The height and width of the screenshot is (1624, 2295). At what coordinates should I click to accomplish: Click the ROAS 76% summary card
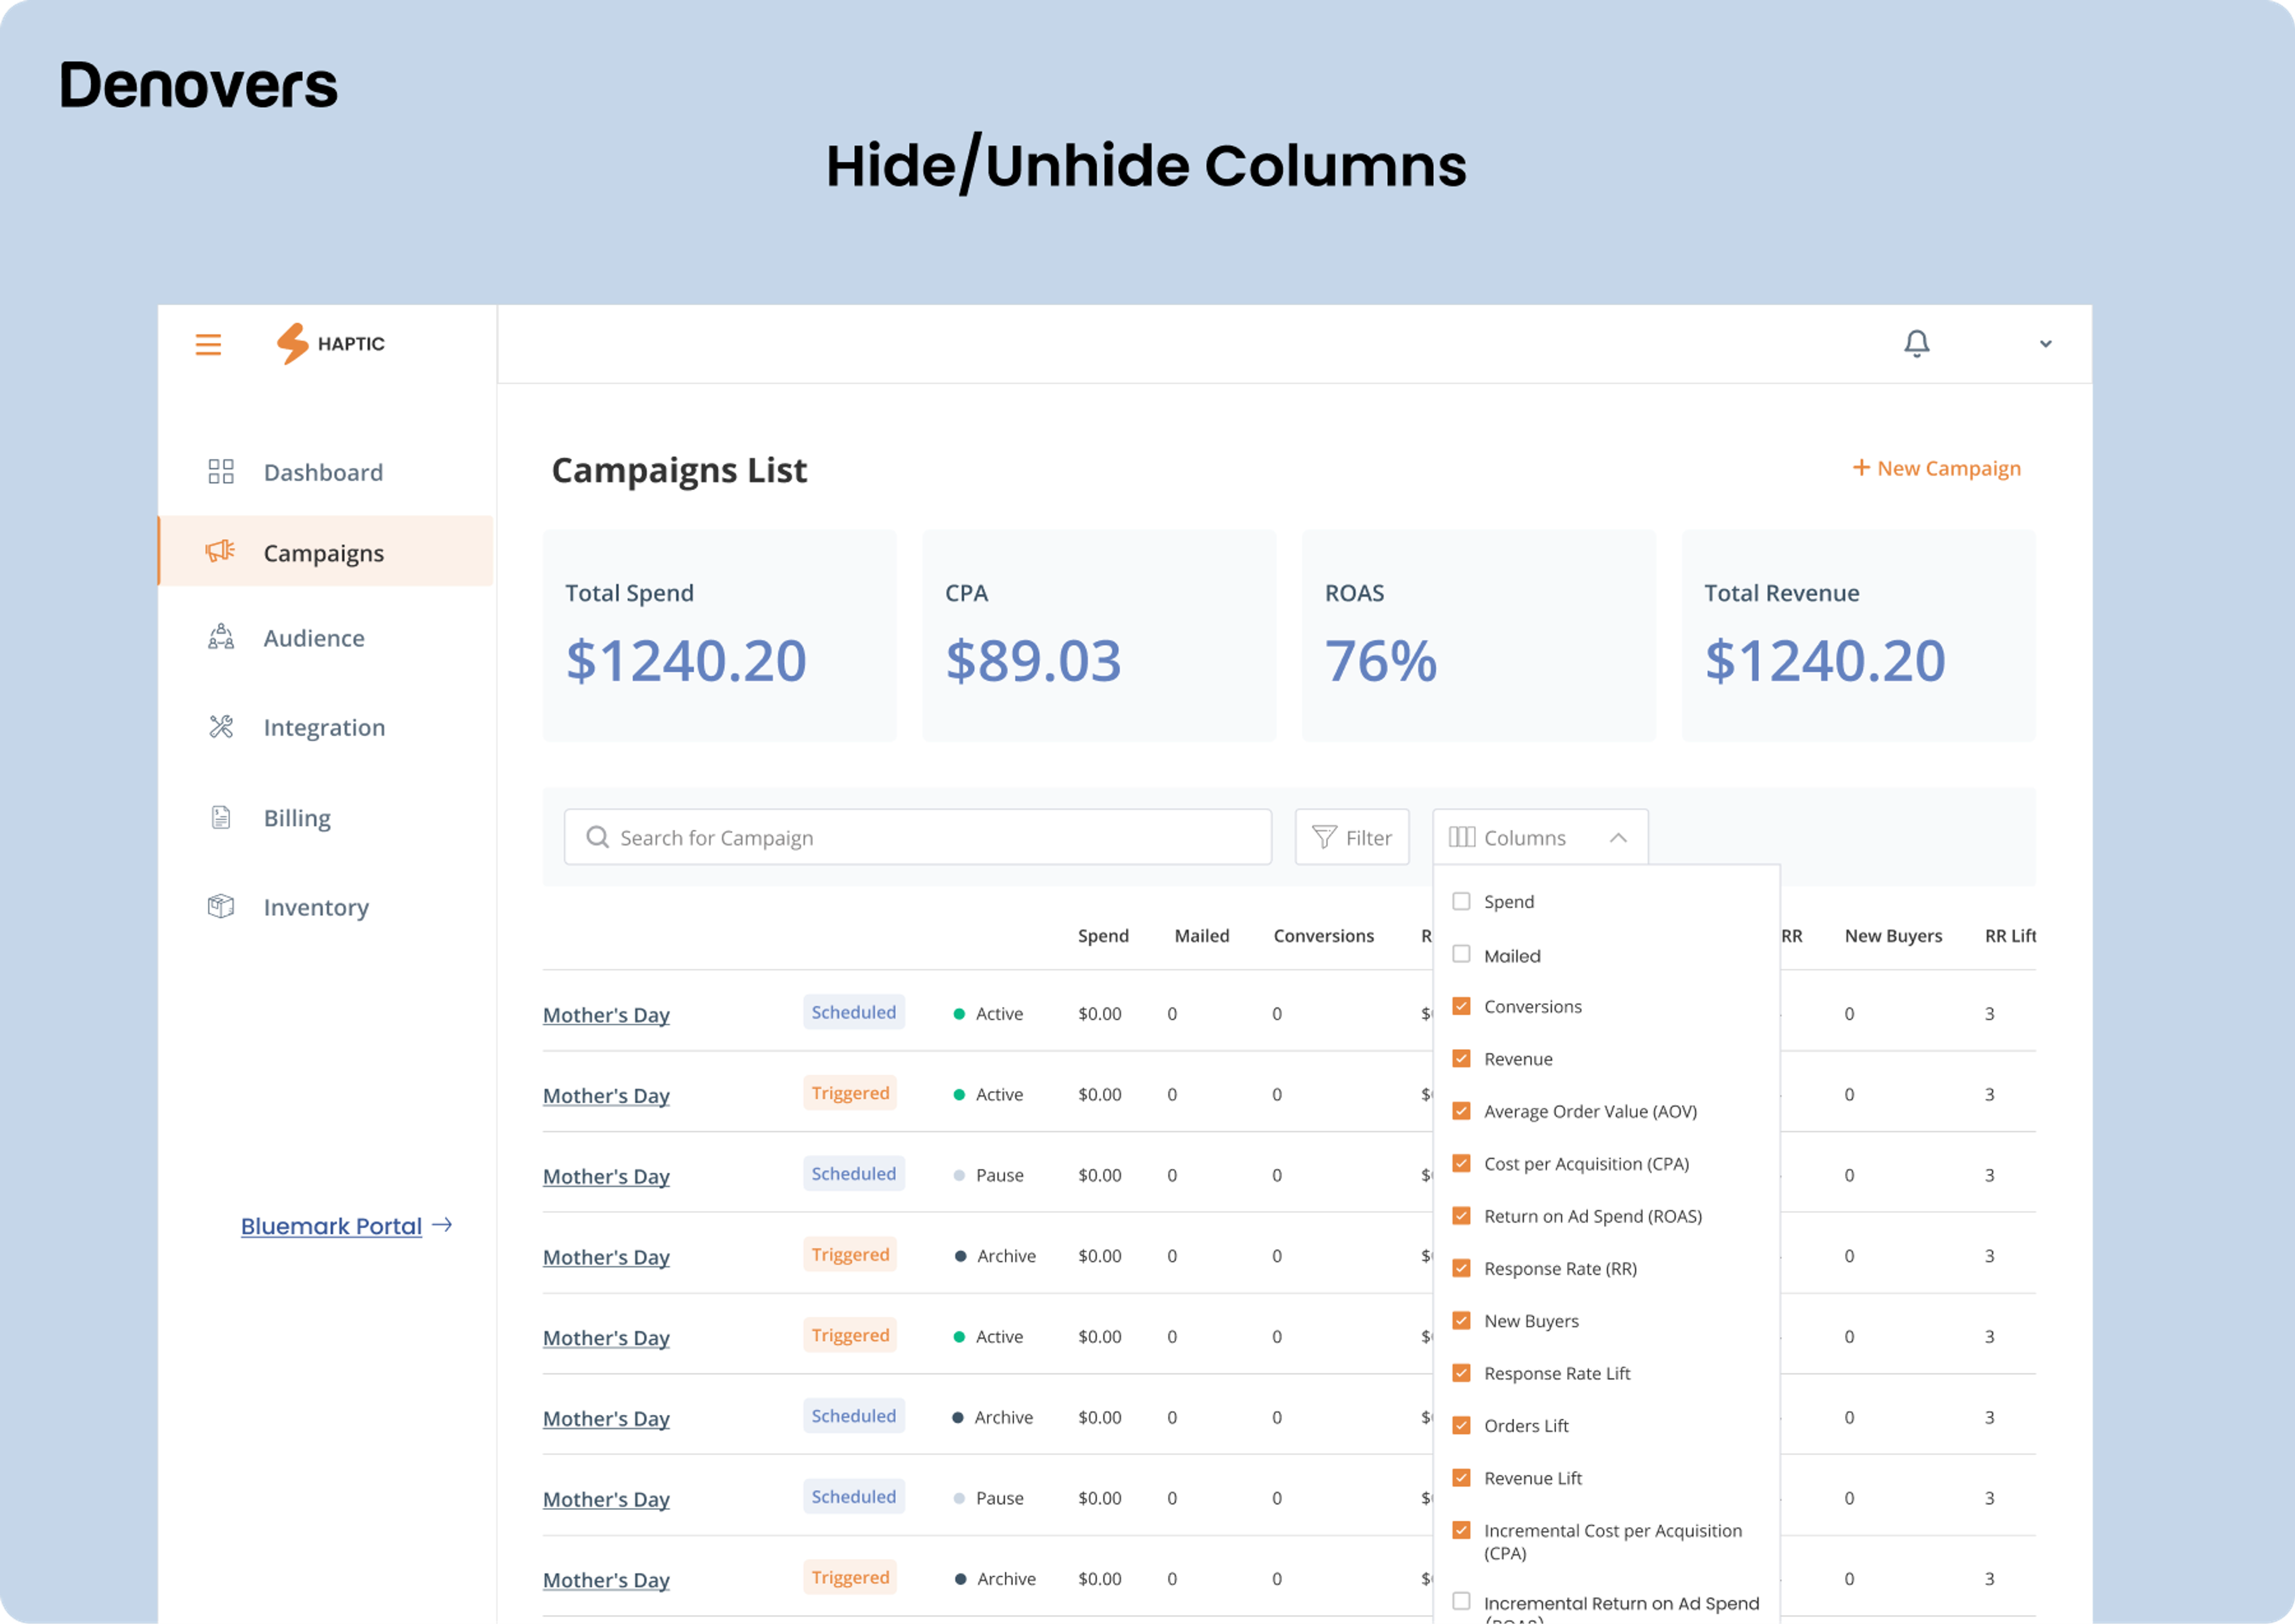(x=1478, y=636)
